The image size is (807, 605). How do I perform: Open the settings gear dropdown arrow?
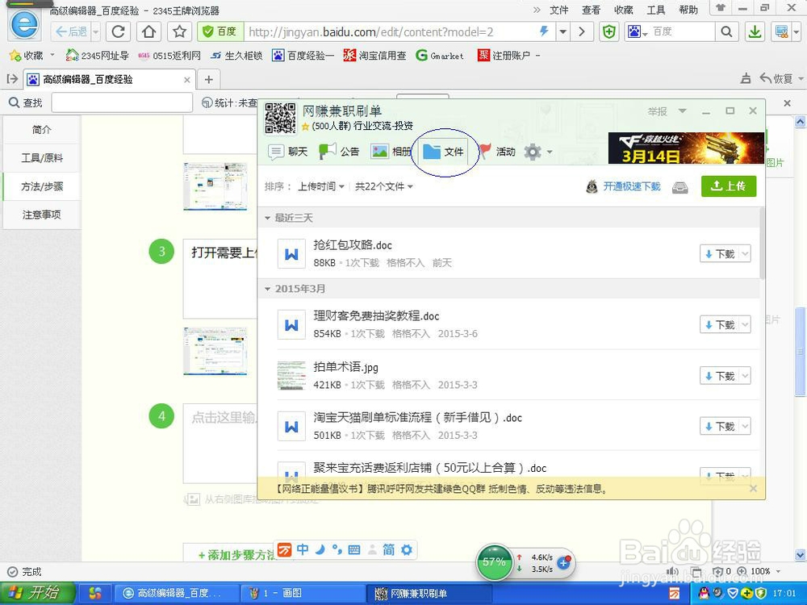550,152
